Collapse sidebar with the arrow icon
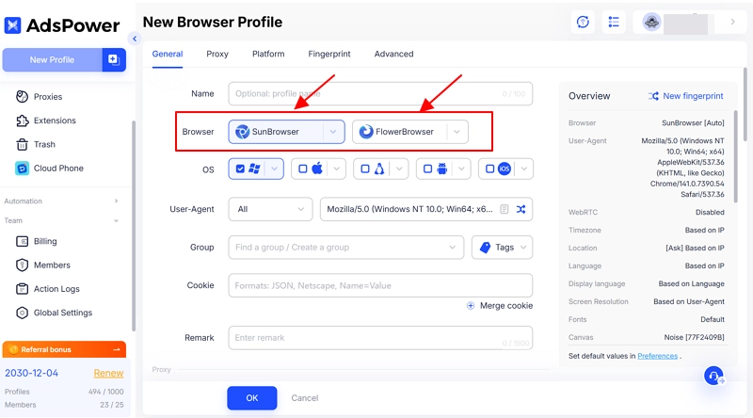Viewport: 753px width, 418px height. 135,39
